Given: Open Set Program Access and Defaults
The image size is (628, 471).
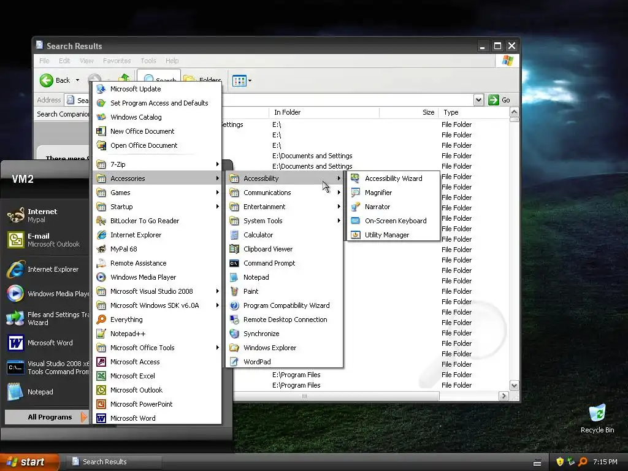Looking at the screenshot, I should (x=157, y=103).
